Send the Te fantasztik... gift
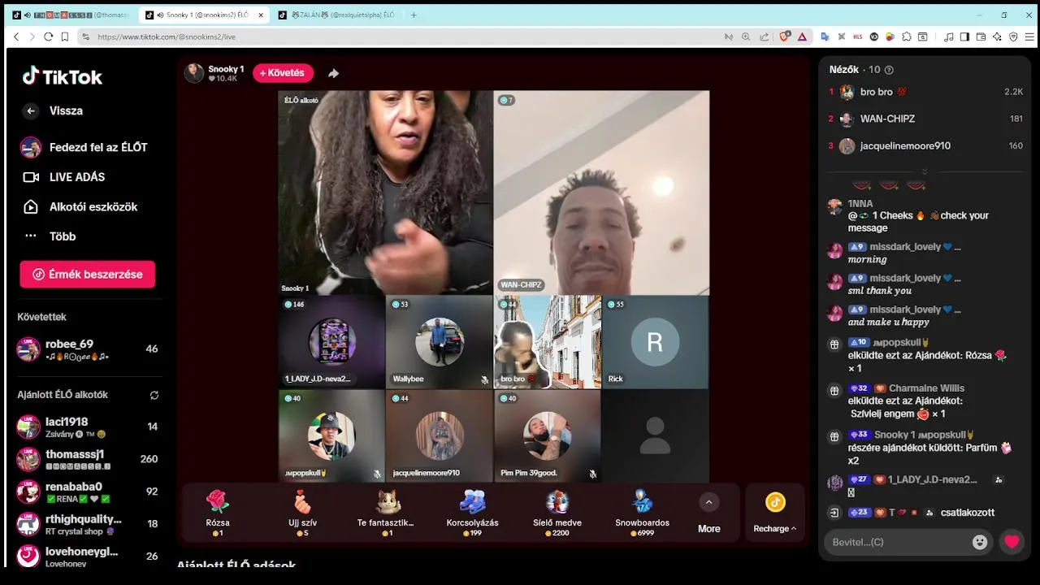This screenshot has width=1040, height=585. click(386, 512)
